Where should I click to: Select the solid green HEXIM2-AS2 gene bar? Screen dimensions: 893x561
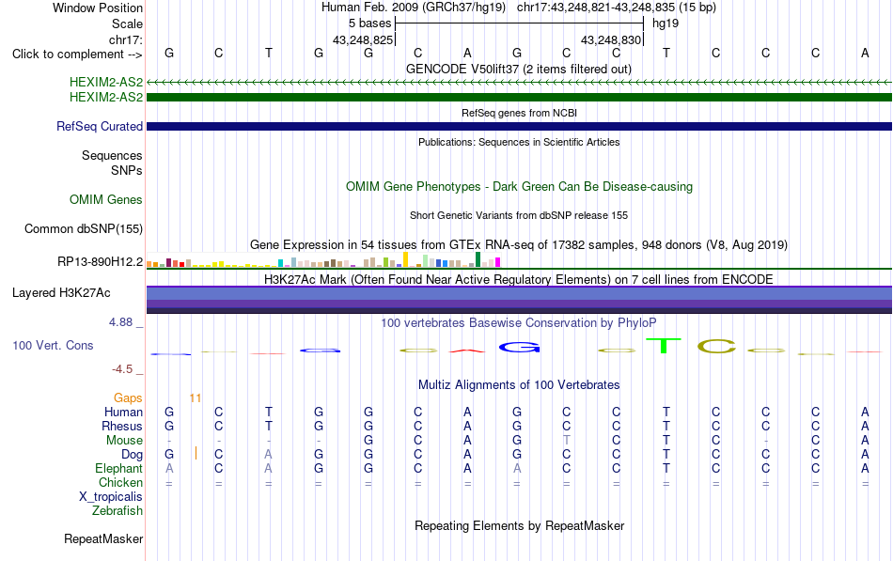[x=519, y=98]
